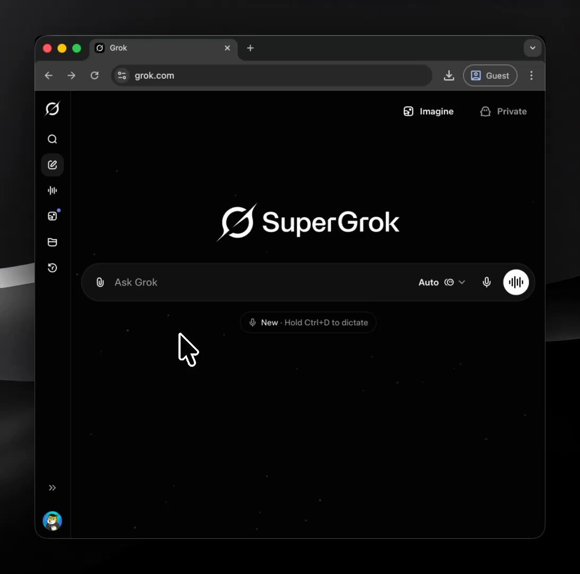Open the Auto model selector dropdown
The height and width of the screenshot is (574, 580).
tap(442, 282)
